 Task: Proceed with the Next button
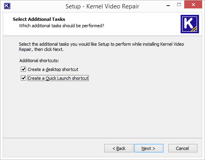point(149,148)
